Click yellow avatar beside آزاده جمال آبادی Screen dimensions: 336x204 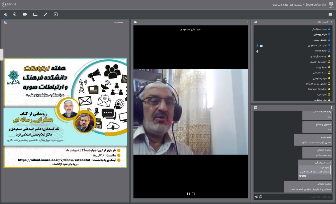coord(329,56)
